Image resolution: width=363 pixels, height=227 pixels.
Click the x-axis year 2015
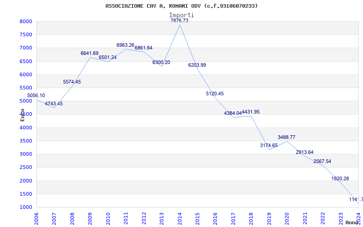(197, 219)
